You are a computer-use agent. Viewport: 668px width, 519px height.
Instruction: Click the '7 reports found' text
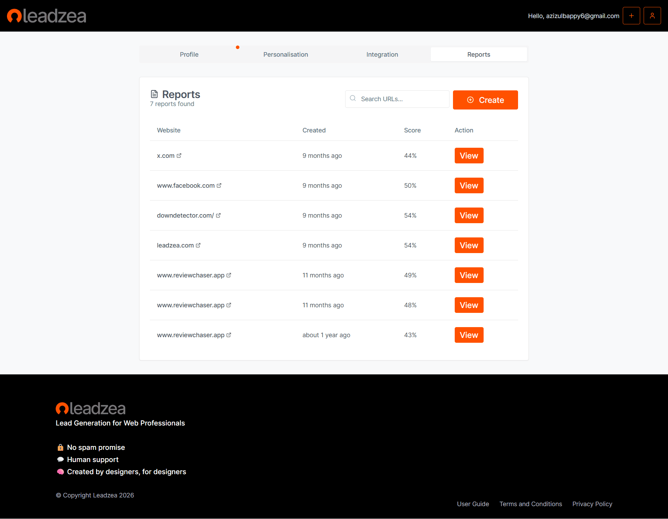[x=172, y=104]
